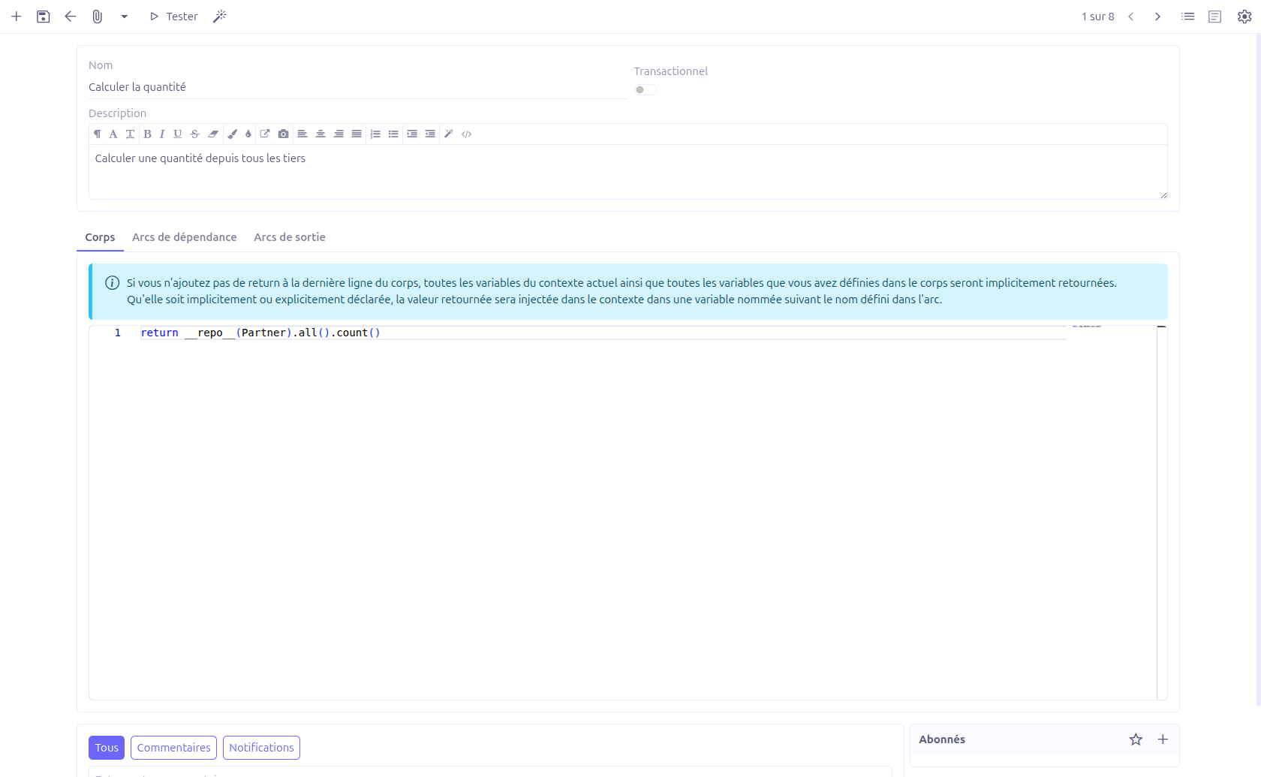Toggle bold in the description toolbar

click(147, 134)
